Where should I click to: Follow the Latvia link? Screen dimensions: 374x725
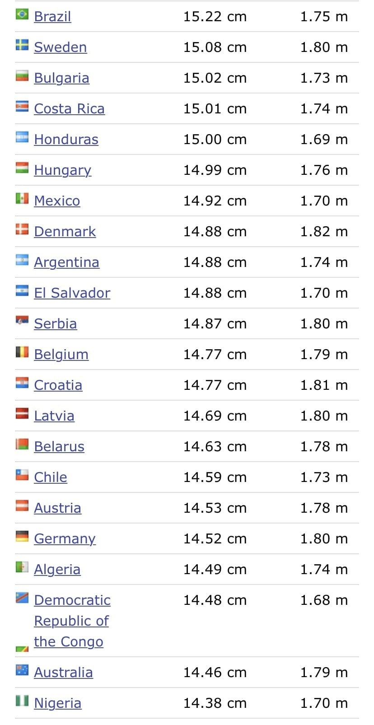(x=54, y=416)
